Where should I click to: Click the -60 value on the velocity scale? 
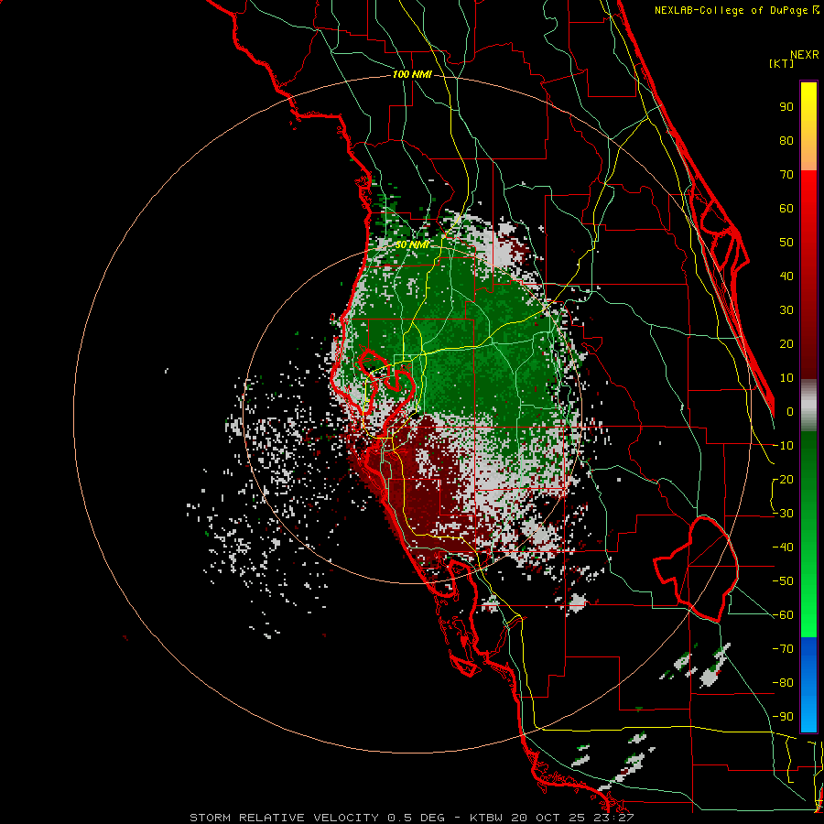[783, 615]
